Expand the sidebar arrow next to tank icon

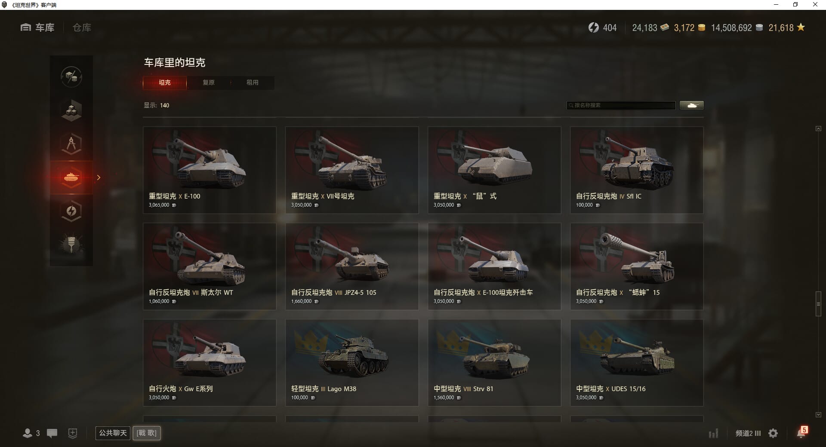pyautogui.click(x=99, y=177)
